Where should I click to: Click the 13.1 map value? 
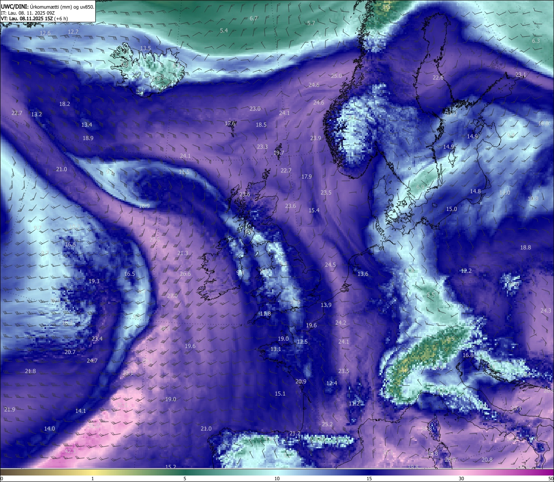[276, 349]
